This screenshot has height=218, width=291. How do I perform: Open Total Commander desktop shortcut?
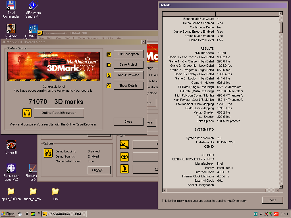11,9
